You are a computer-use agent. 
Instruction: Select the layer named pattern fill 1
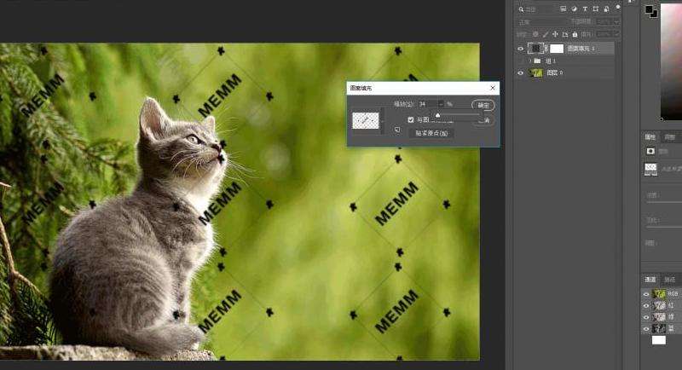[581, 49]
